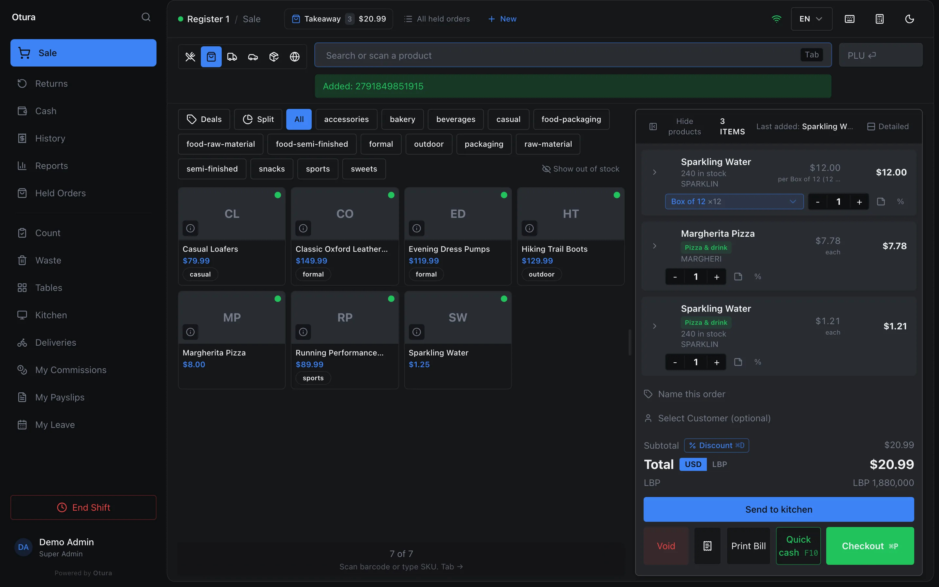Switch total currency to USD
Screen dimensions: 939x587
click(x=693, y=464)
